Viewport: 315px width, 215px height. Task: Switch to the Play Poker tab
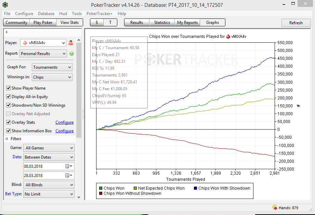43,23
